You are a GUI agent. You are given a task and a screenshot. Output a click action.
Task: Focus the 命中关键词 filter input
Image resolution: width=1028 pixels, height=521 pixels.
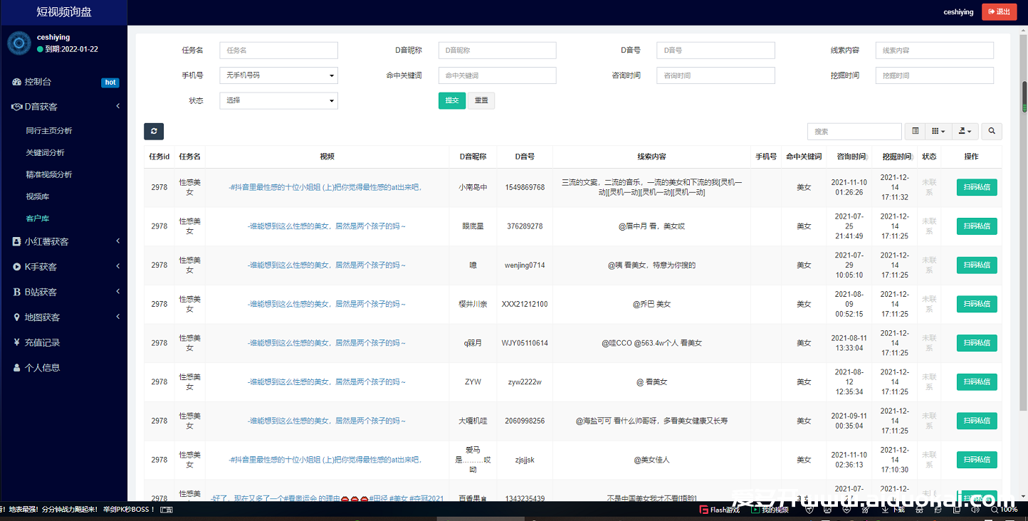(497, 75)
